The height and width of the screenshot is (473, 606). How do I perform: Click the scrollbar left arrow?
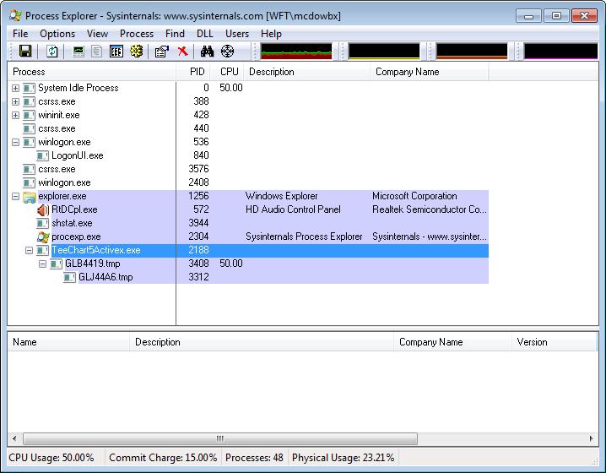click(14, 438)
